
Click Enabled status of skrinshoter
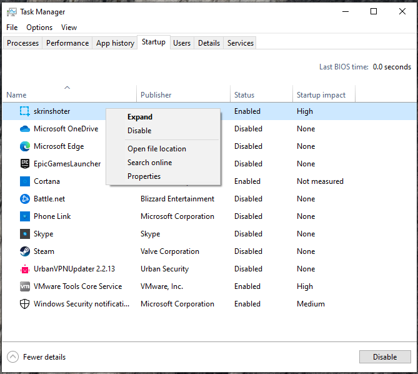point(247,111)
